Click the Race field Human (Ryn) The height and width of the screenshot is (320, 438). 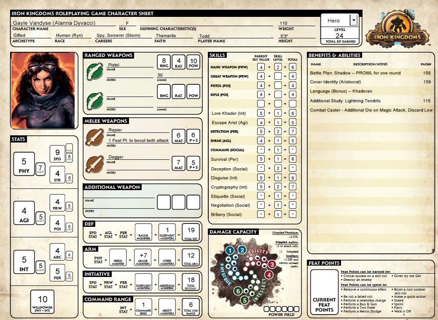(x=73, y=35)
